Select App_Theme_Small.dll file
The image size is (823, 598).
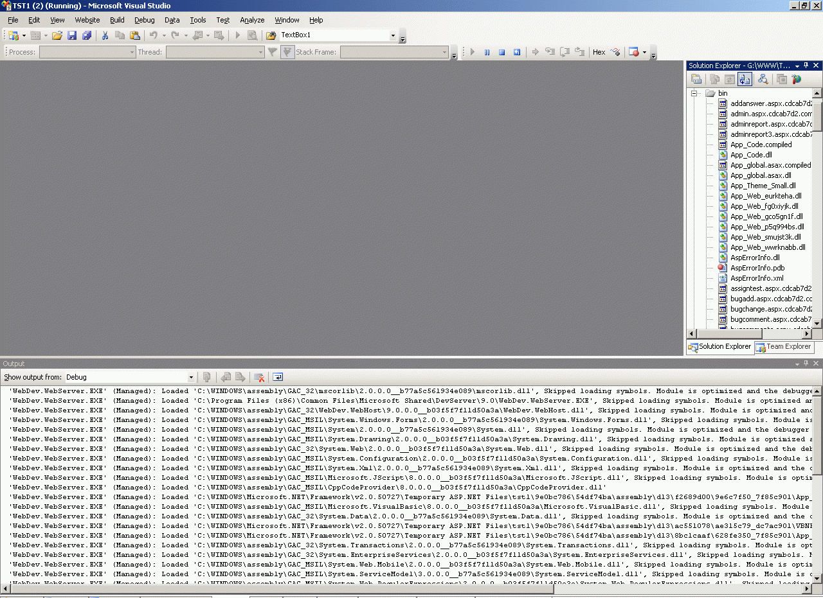coord(763,186)
